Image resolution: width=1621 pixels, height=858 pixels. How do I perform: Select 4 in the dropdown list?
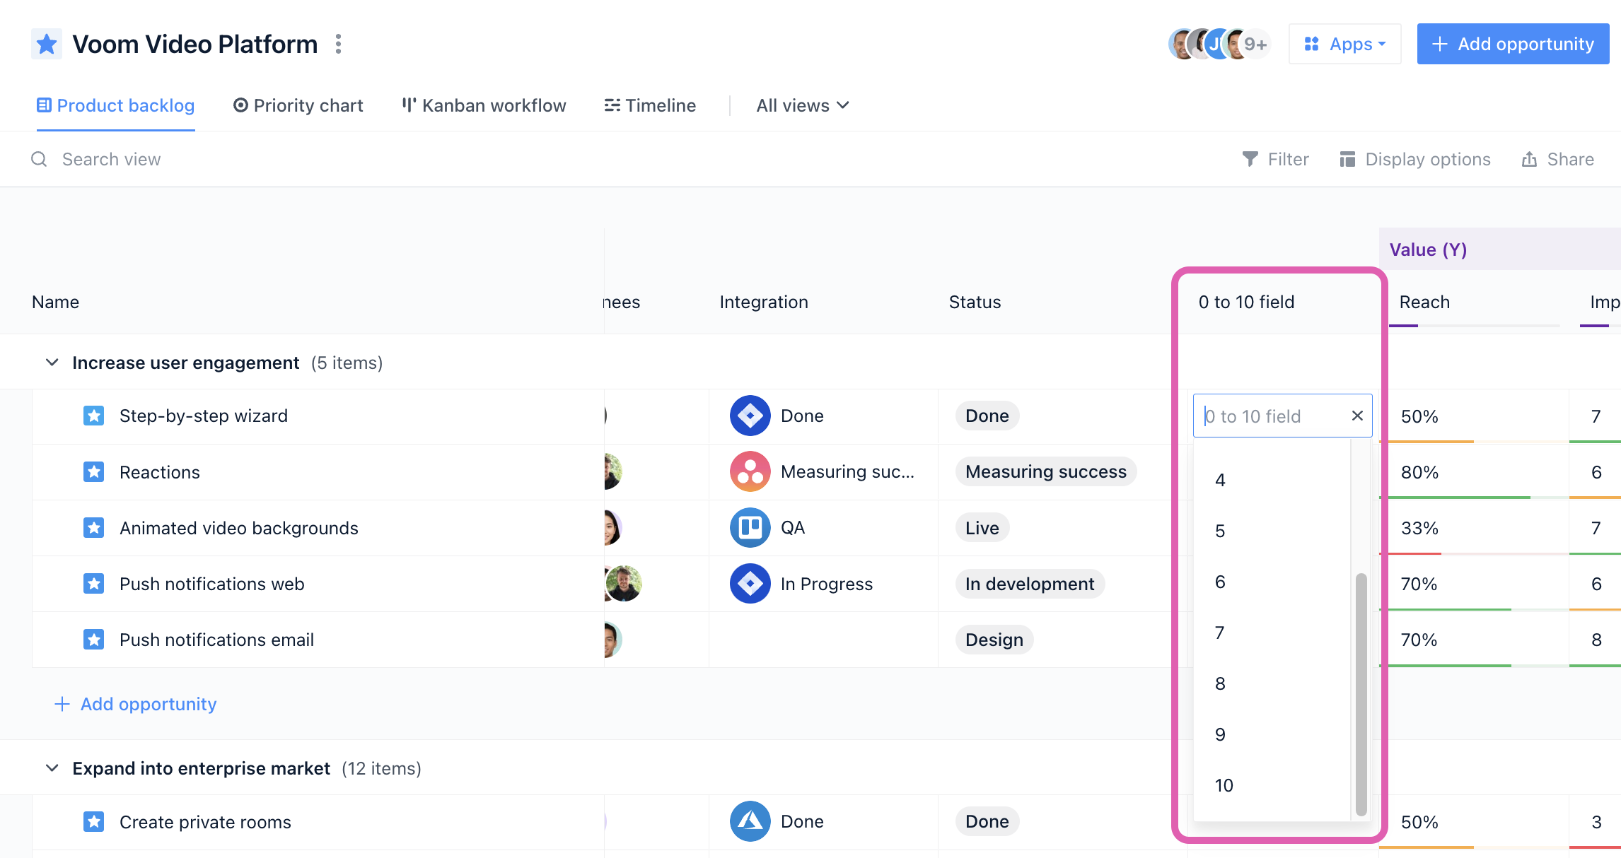(1272, 480)
